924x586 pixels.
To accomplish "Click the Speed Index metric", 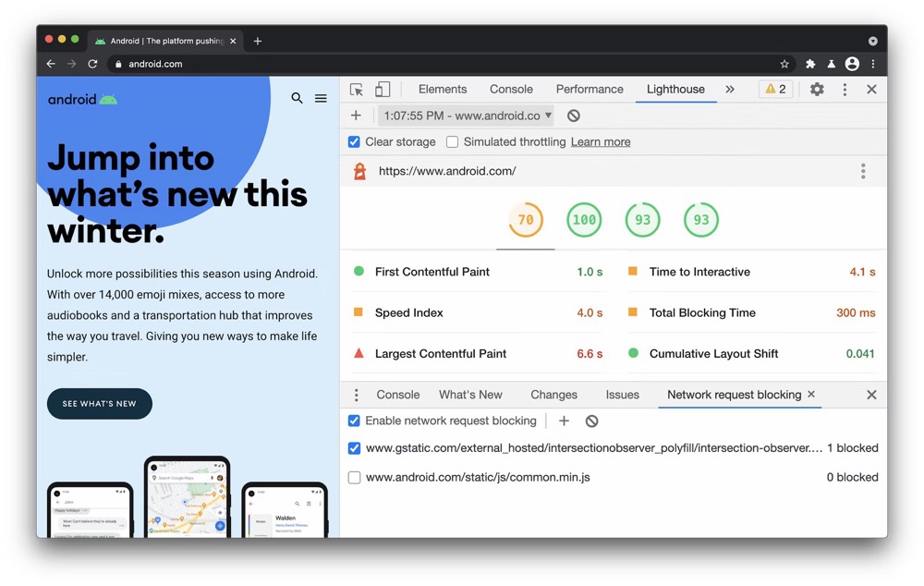I will point(478,312).
